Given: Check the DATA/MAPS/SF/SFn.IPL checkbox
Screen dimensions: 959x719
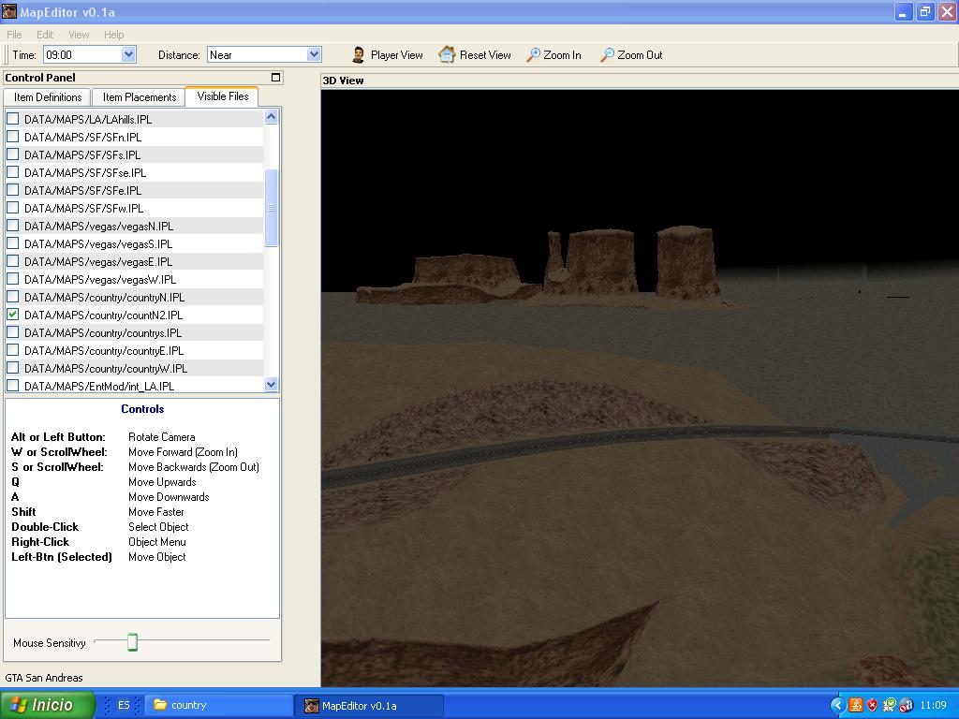Looking at the screenshot, I should coord(12,137).
